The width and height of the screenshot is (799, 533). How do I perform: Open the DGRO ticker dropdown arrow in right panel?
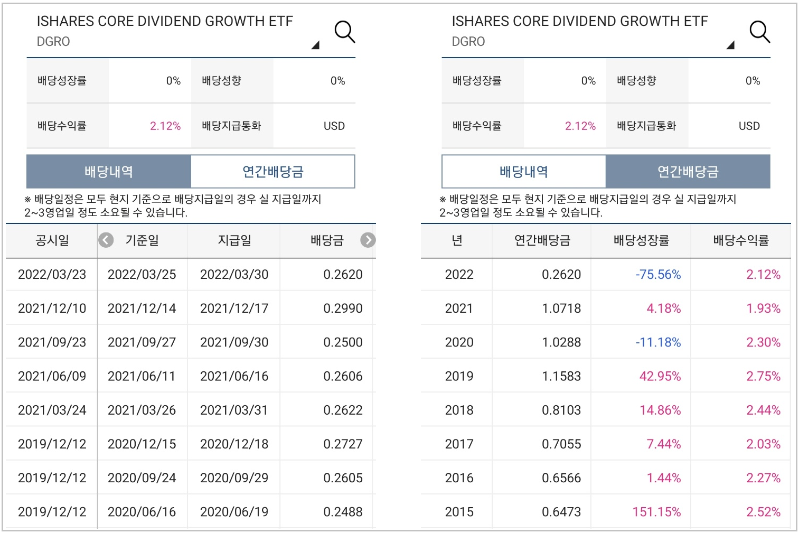[x=730, y=45]
